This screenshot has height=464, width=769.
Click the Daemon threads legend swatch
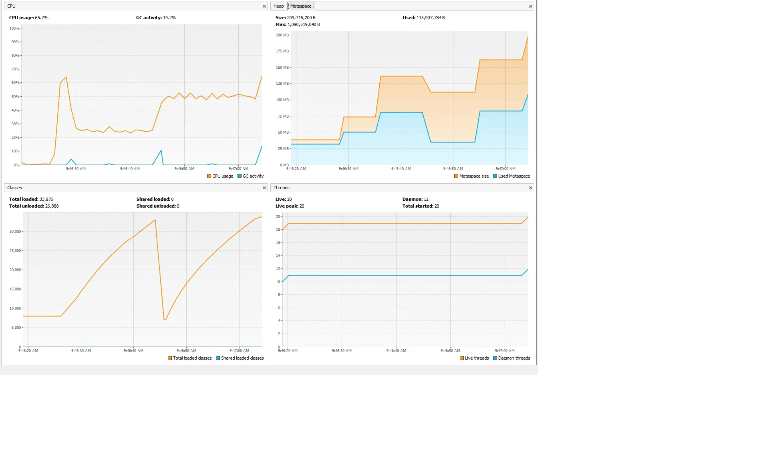[x=495, y=358]
